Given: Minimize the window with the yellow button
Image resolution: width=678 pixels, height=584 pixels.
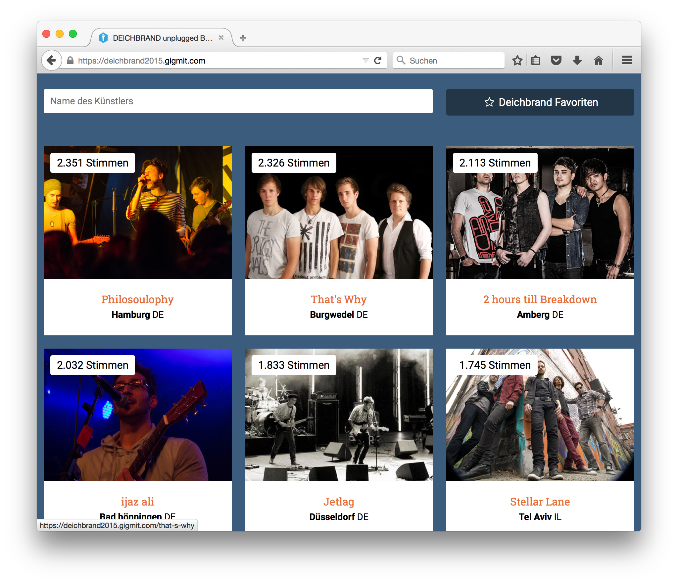Looking at the screenshot, I should pos(60,34).
